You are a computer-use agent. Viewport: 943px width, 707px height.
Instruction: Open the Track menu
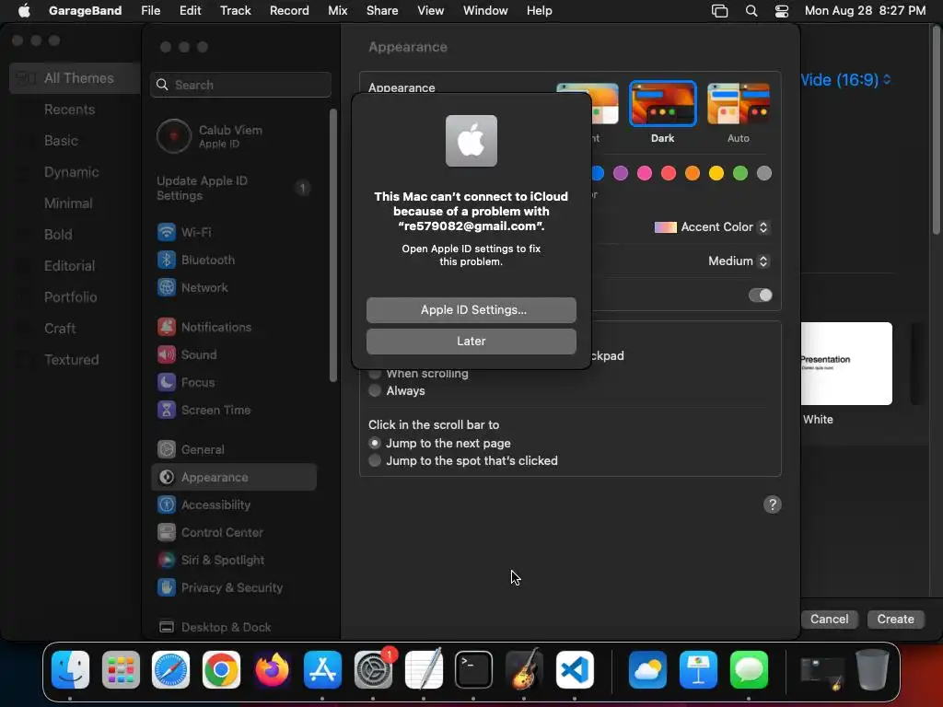pyautogui.click(x=235, y=11)
